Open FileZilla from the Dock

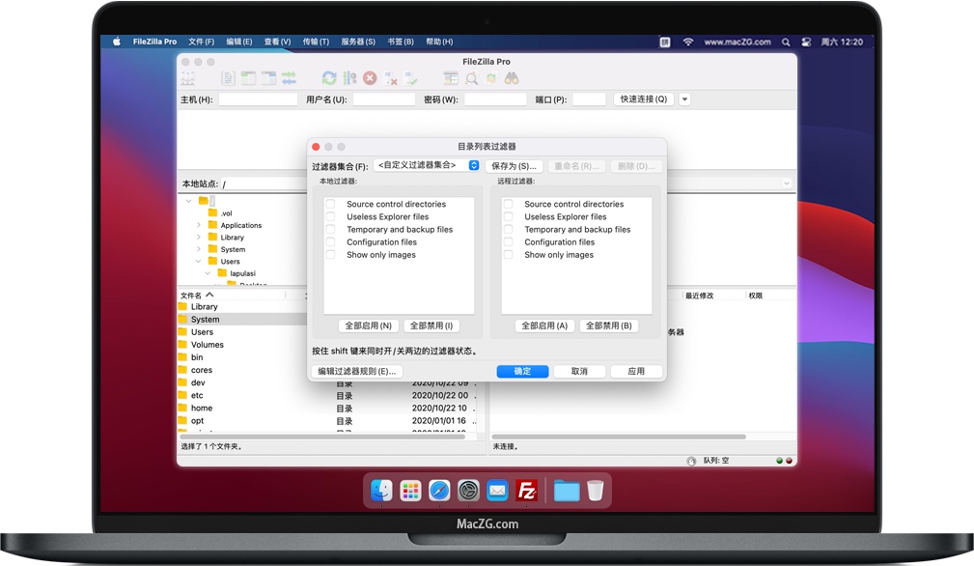[x=527, y=491]
